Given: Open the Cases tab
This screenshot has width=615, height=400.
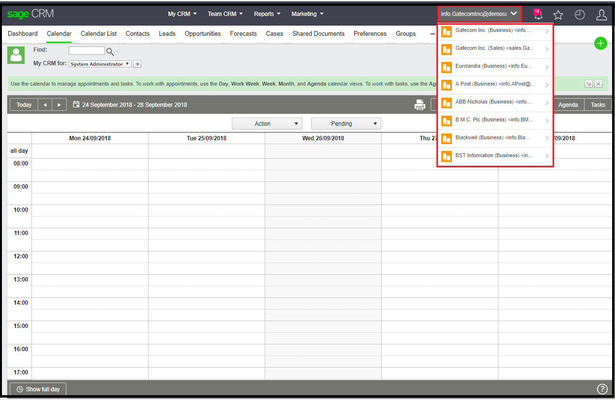Looking at the screenshot, I should point(274,34).
